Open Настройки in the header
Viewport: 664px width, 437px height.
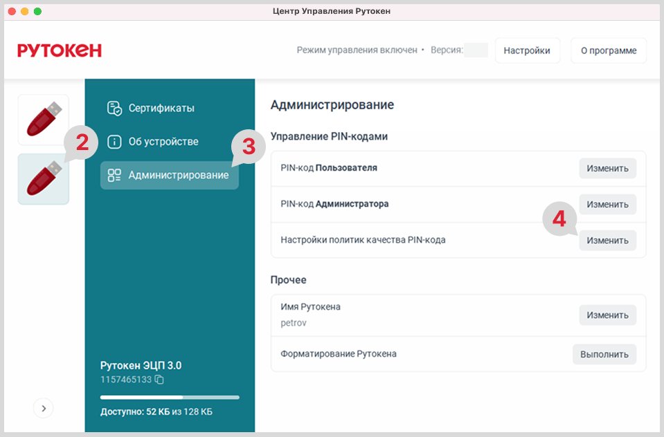click(x=527, y=50)
